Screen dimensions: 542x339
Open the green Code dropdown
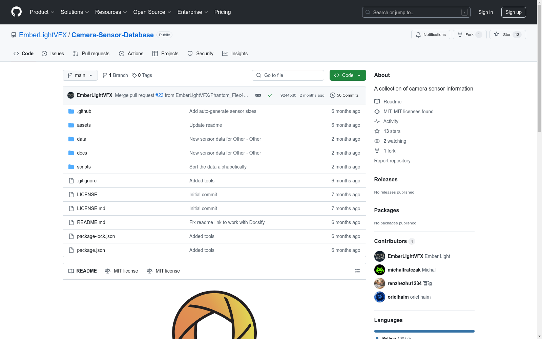point(348,75)
